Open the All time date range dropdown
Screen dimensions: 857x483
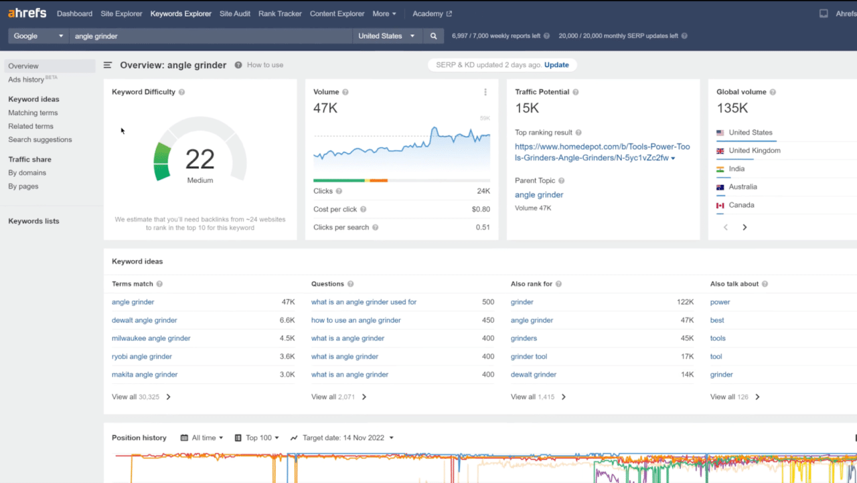202,437
